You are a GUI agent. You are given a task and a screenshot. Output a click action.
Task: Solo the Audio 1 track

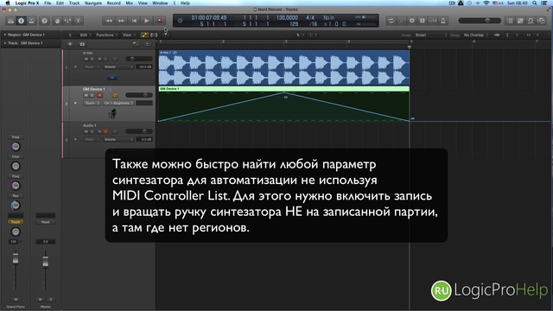(92, 131)
